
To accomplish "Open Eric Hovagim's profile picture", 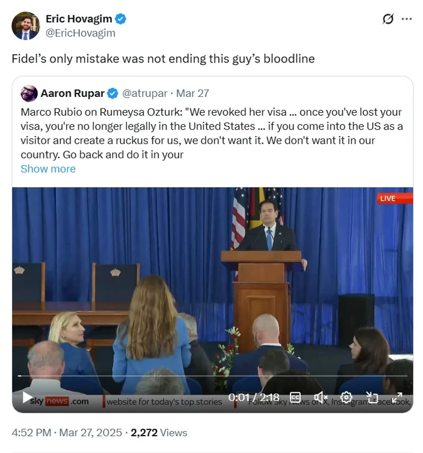I will pyautogui.click(x=25, y=25).
